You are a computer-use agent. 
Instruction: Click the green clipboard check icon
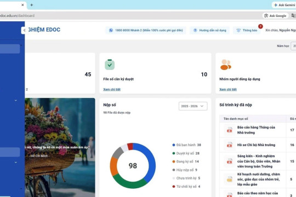(110, 65)
